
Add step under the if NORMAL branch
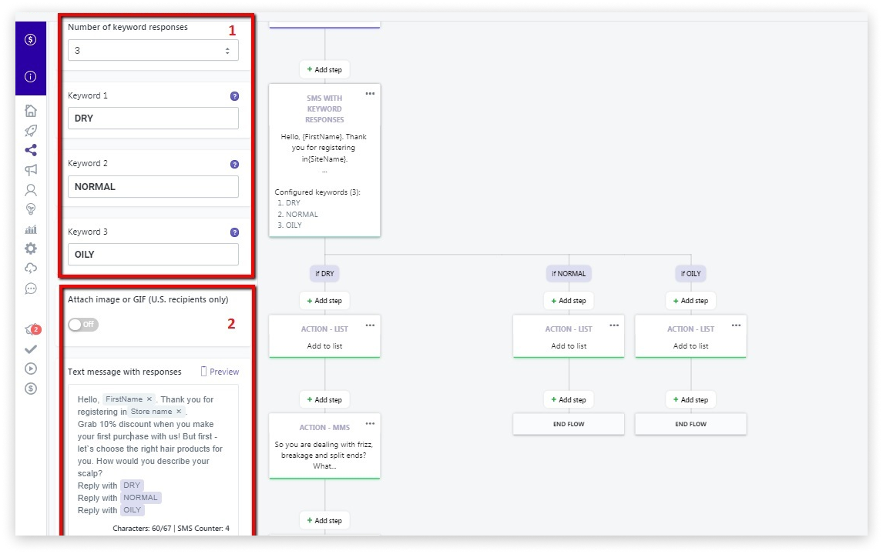pos(569,301)
